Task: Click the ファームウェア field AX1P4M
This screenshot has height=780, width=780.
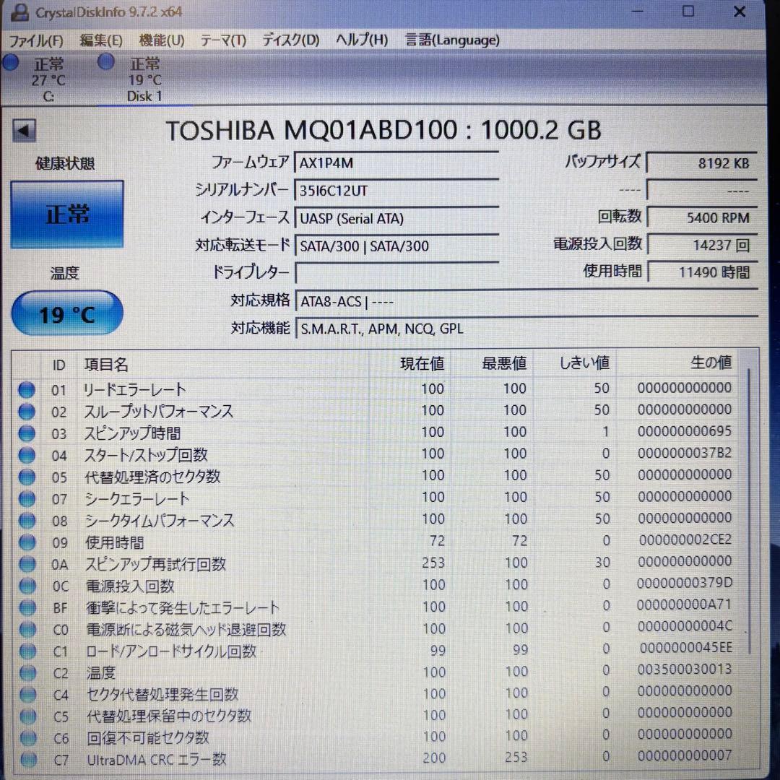Action: [x=396, y=162]
